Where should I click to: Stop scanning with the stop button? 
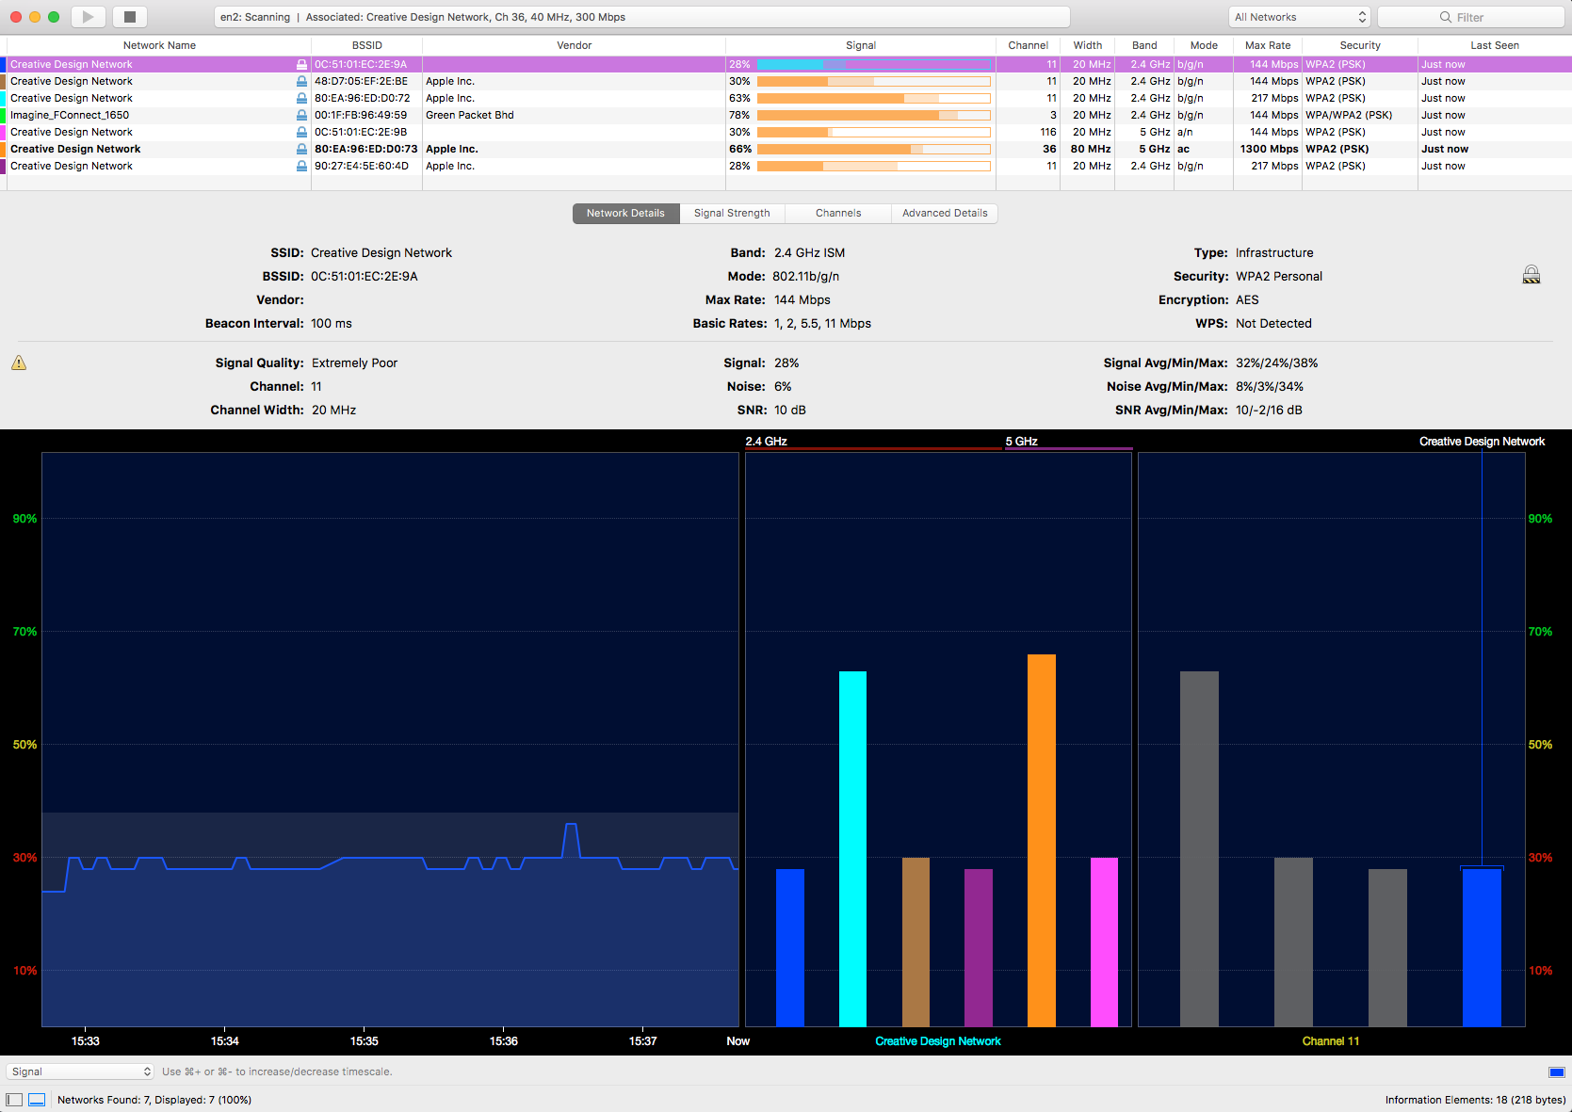(130, 17)
